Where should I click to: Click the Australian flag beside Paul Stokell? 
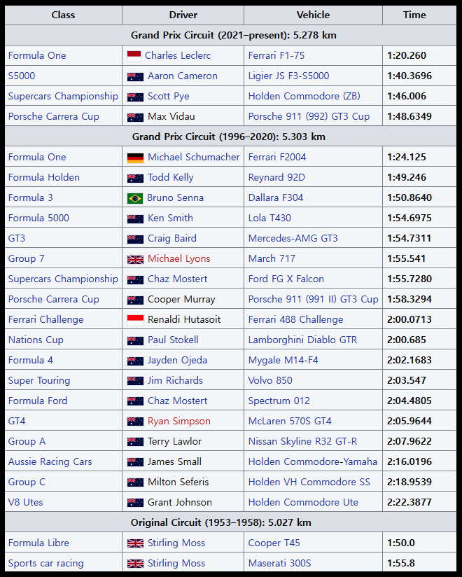click(135, 341)
